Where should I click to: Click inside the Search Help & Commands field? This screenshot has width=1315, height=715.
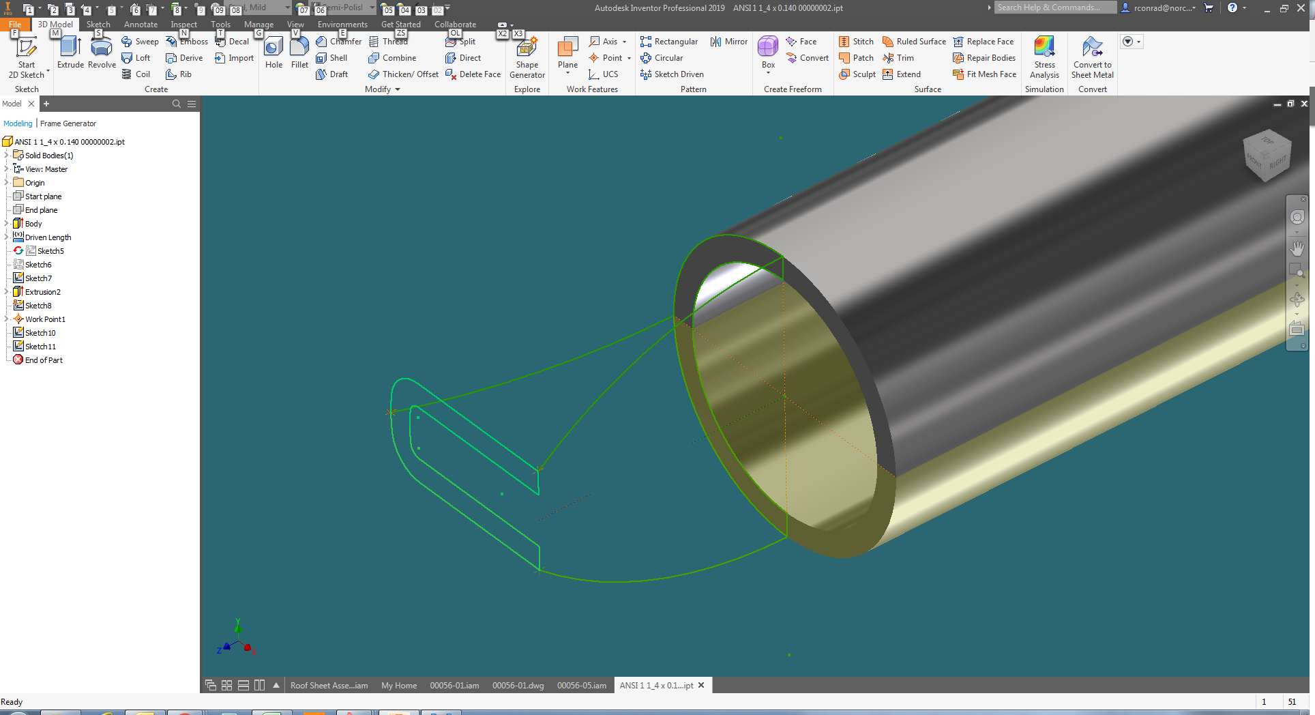[x=1055, y=8]
